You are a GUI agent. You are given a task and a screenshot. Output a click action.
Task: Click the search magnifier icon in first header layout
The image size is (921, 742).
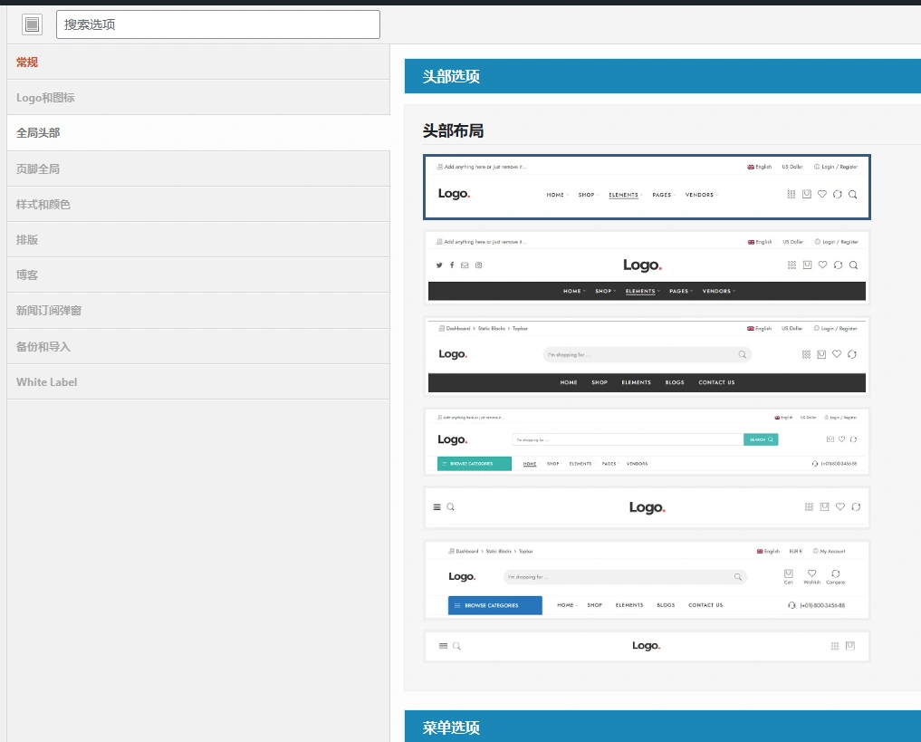[x=852, y=194]
